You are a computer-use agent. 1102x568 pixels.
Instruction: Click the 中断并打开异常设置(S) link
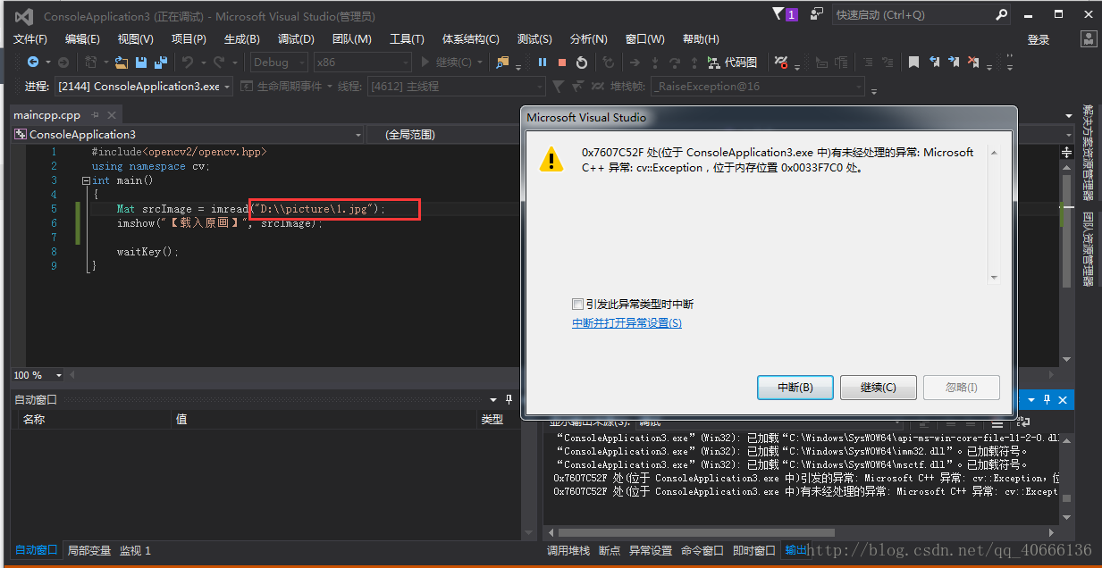tap(627, 323)
